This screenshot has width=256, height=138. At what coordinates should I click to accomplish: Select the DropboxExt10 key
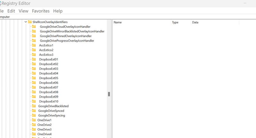tap(49, 101)
